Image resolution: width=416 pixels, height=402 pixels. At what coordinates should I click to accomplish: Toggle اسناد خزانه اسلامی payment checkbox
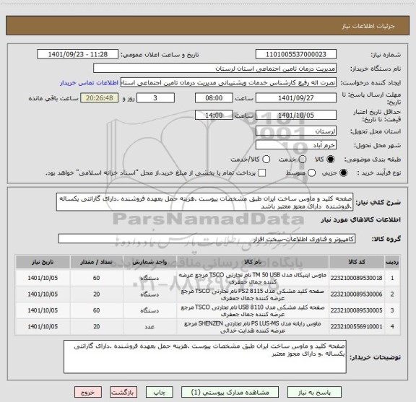click(262, 173)
